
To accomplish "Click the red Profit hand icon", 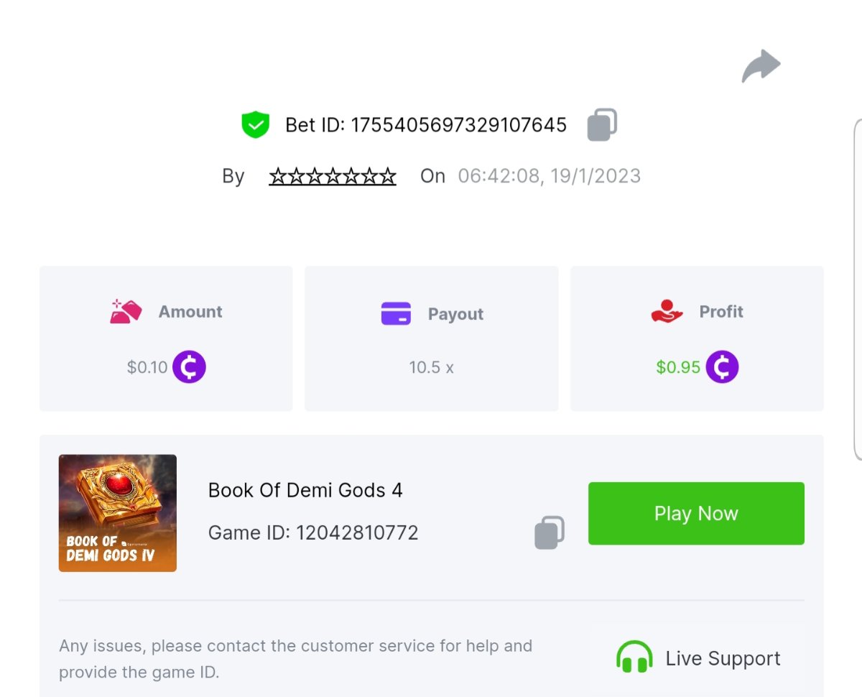I will pyautogui.click(x=667, y=312).
